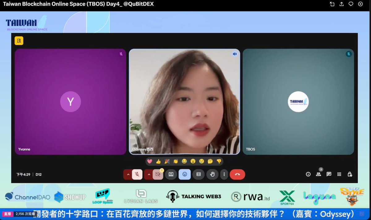Screen dimensions: 371x220
Task: Click the Lydian Labs sponsor logo
Action: (141, 196)
